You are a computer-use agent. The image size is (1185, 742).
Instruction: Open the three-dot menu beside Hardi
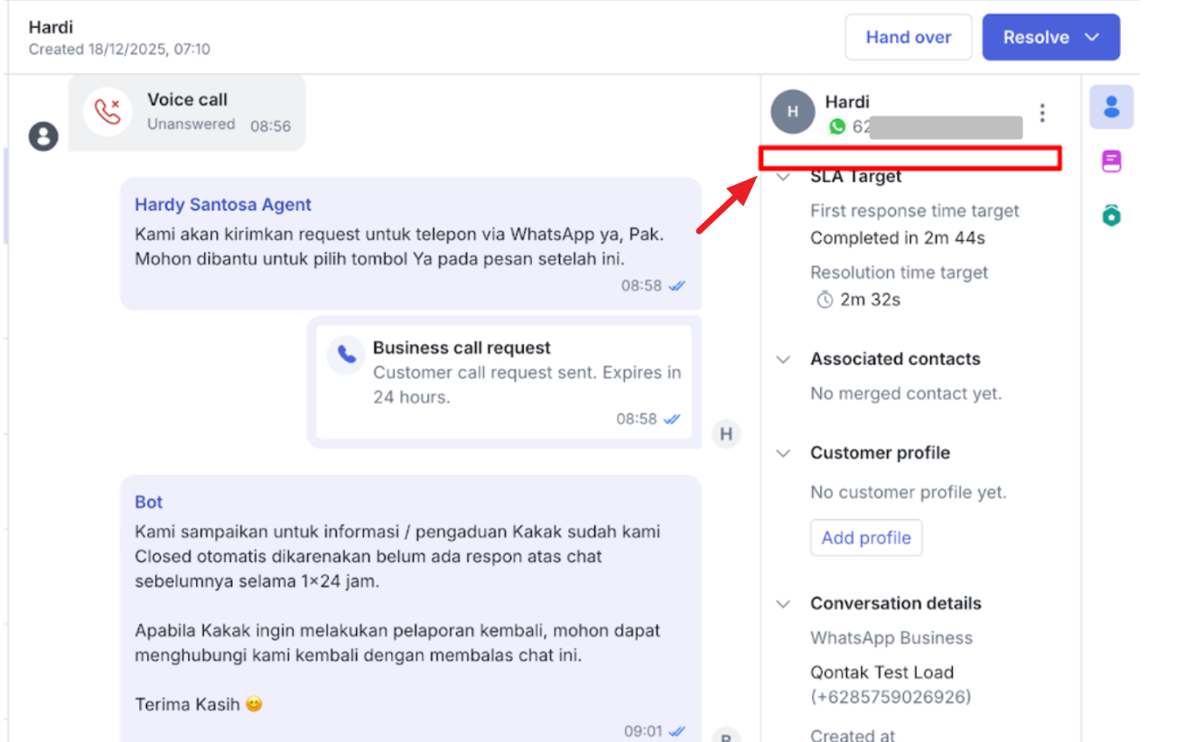click(1042, 113)
